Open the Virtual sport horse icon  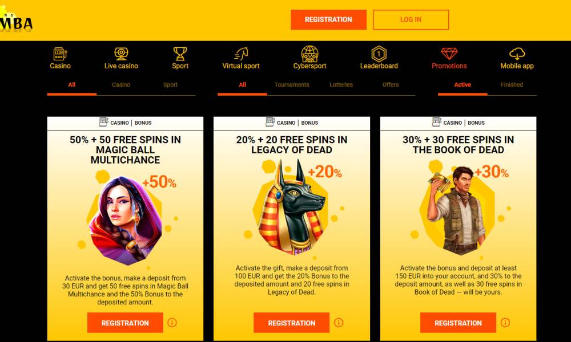click(x=241, y=54)
